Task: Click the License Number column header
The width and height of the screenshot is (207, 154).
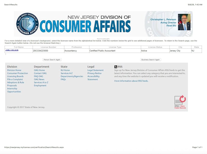Action: (48, 47)
